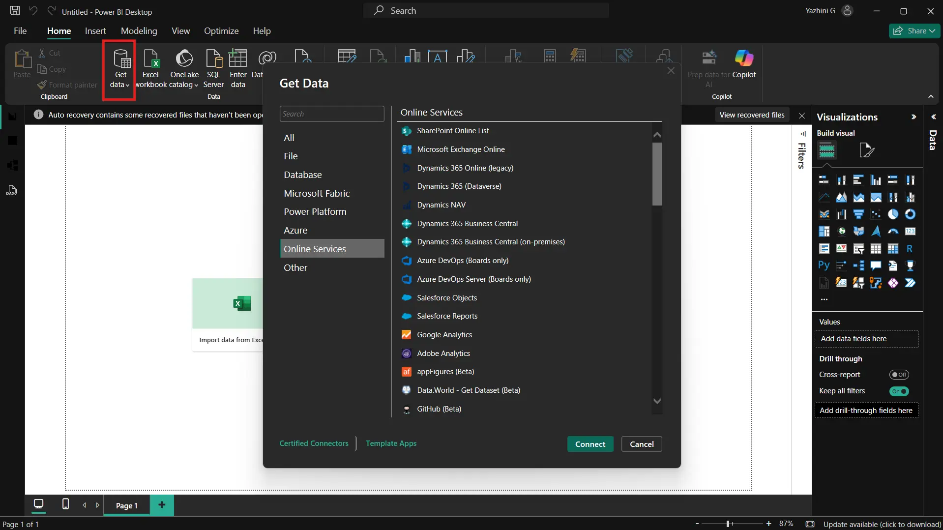Open the SQL Server connector
943x530 pixels.
click(213, 69)
